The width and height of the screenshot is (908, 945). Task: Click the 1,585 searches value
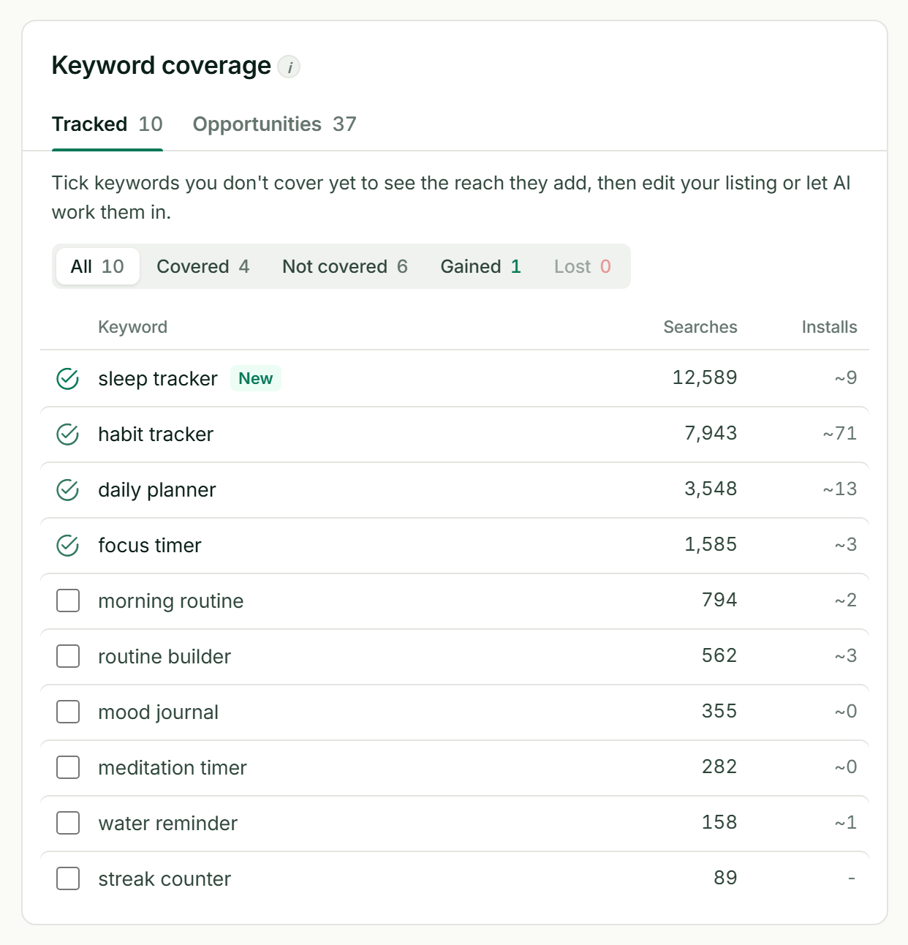711,544
